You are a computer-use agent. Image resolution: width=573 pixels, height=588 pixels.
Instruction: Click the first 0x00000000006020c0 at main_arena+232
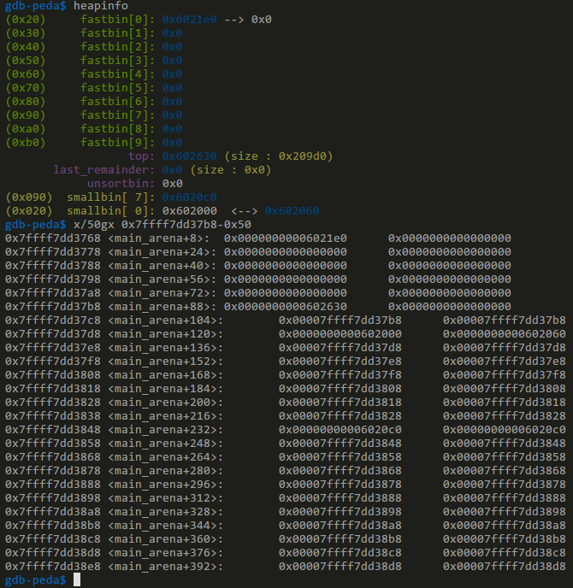340,430
